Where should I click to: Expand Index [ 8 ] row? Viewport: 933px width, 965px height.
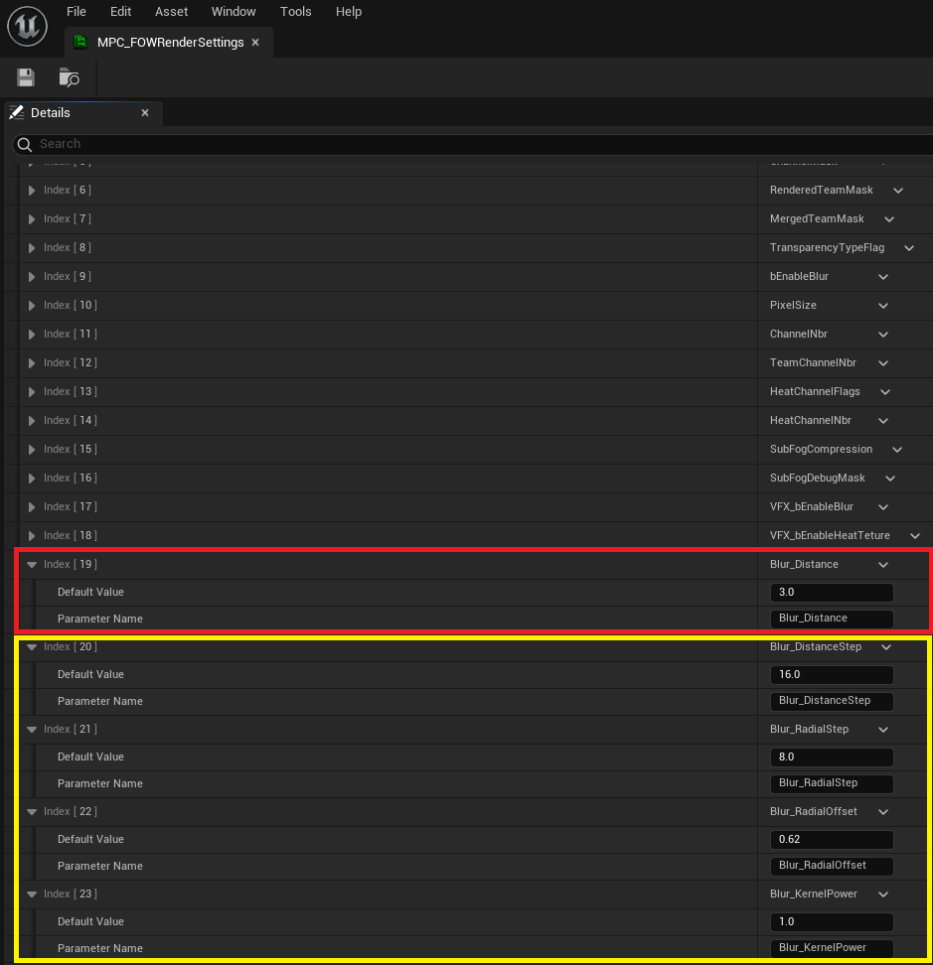32,248
